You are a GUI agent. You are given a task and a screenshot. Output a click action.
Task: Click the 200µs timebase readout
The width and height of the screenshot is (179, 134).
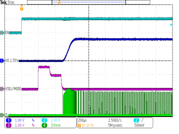(82, 120)
